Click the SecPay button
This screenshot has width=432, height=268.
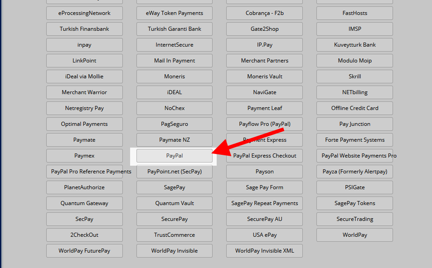84,219
